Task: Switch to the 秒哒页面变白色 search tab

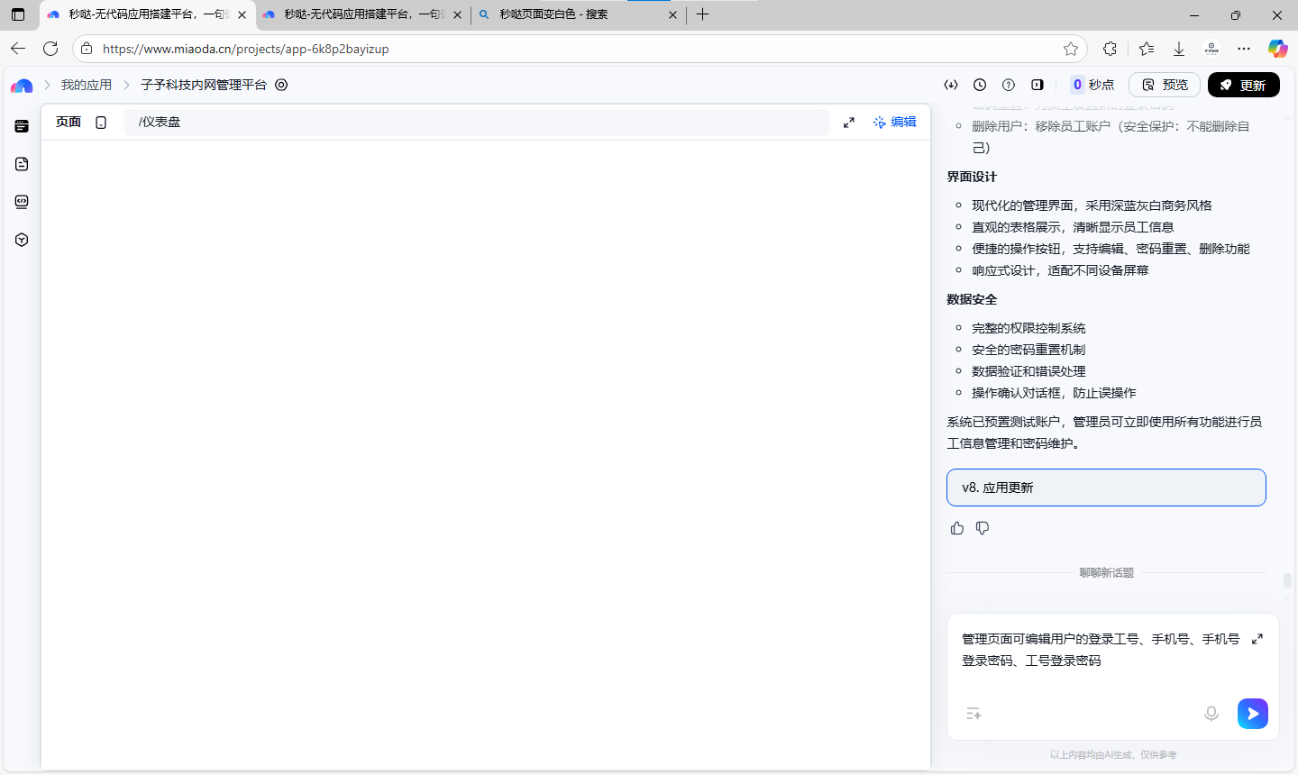Action: tap(577, 14)
